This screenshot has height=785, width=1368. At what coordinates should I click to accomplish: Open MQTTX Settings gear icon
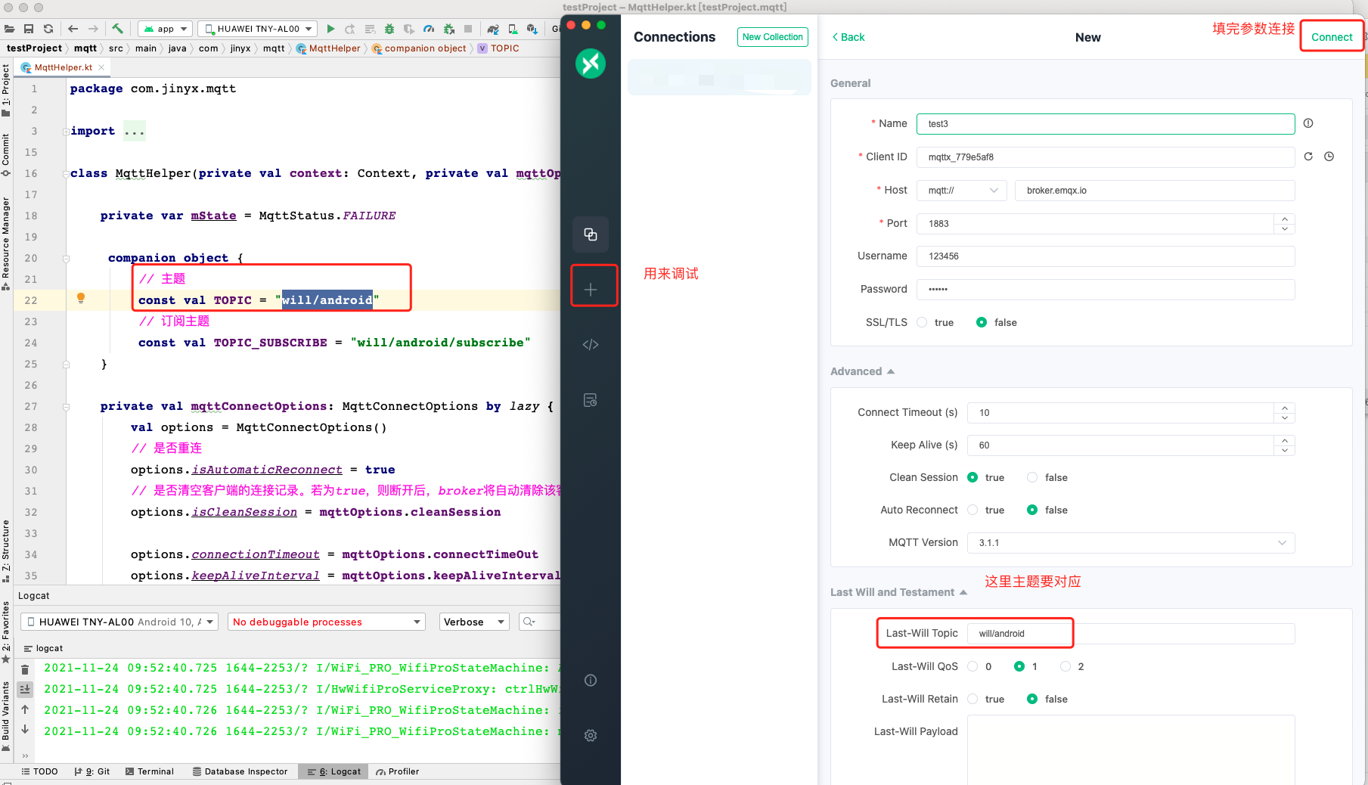click(x=591, y=735)
